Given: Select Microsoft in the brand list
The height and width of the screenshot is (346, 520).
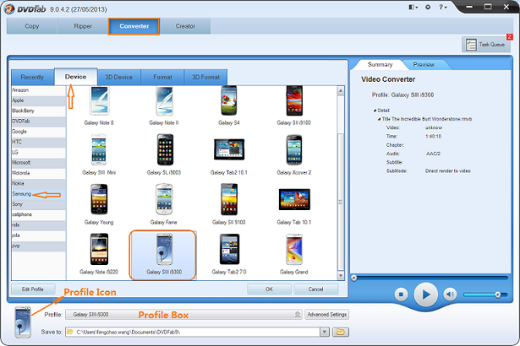Looking at the screenshot, I should pyautogui.click(x=38, y=163).
